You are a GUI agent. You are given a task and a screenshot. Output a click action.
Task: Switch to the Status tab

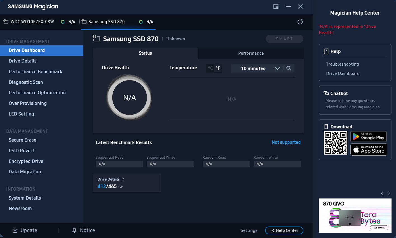[145, 53]
